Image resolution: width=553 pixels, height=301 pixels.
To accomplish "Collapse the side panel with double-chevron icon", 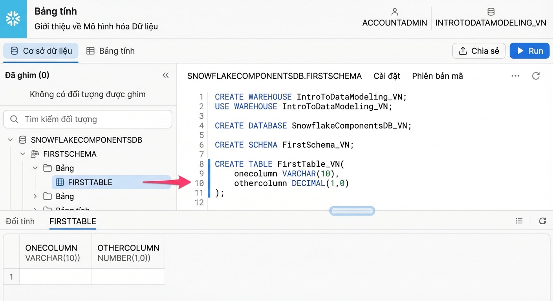I will (x=166, y=75).
